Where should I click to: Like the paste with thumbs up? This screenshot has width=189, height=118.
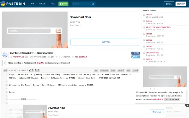click(x=31, y=70)
